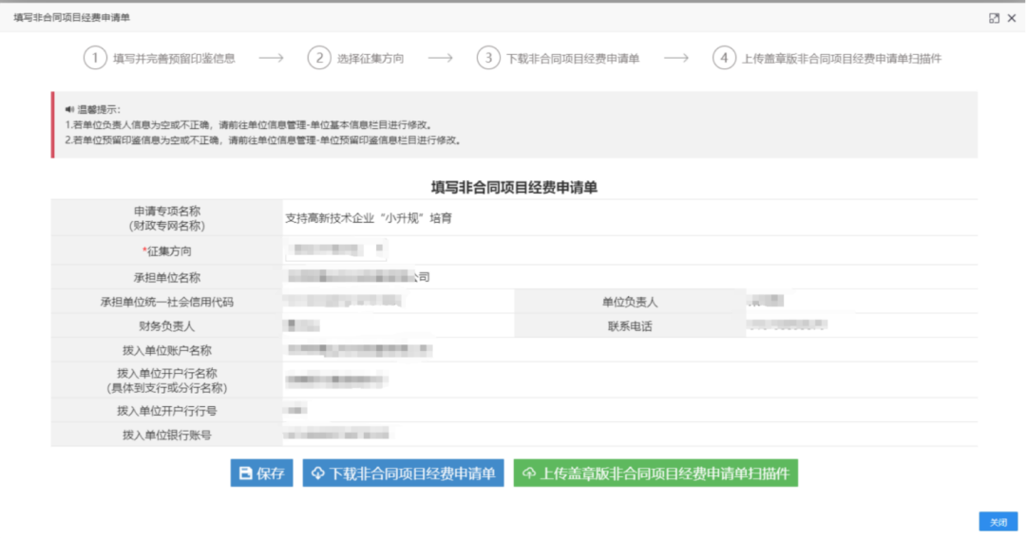Upload 盖章版非合同项目经费申请单扫描件

(x=655, y=473)
